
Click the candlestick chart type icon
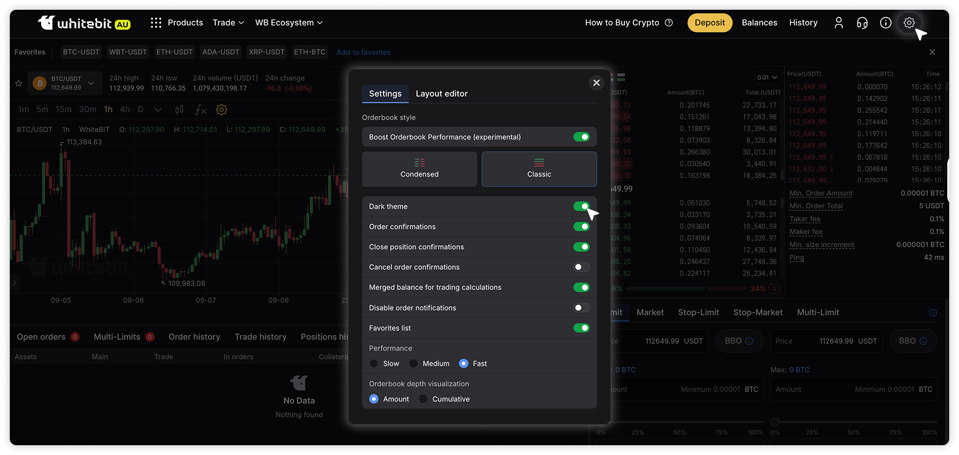(179, 110)
